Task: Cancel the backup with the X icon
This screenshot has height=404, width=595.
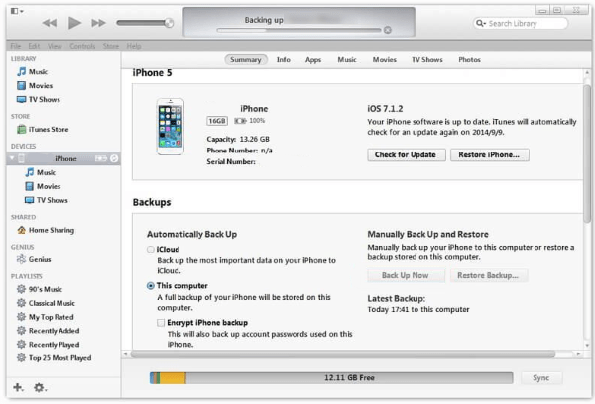Action: click(x=387, y=30)
